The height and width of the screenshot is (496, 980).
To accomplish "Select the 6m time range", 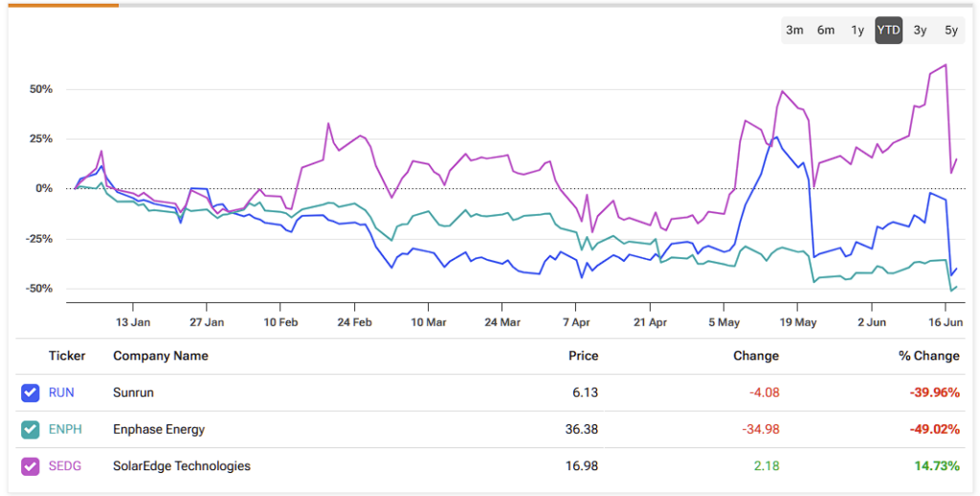I will click(826, 31).
